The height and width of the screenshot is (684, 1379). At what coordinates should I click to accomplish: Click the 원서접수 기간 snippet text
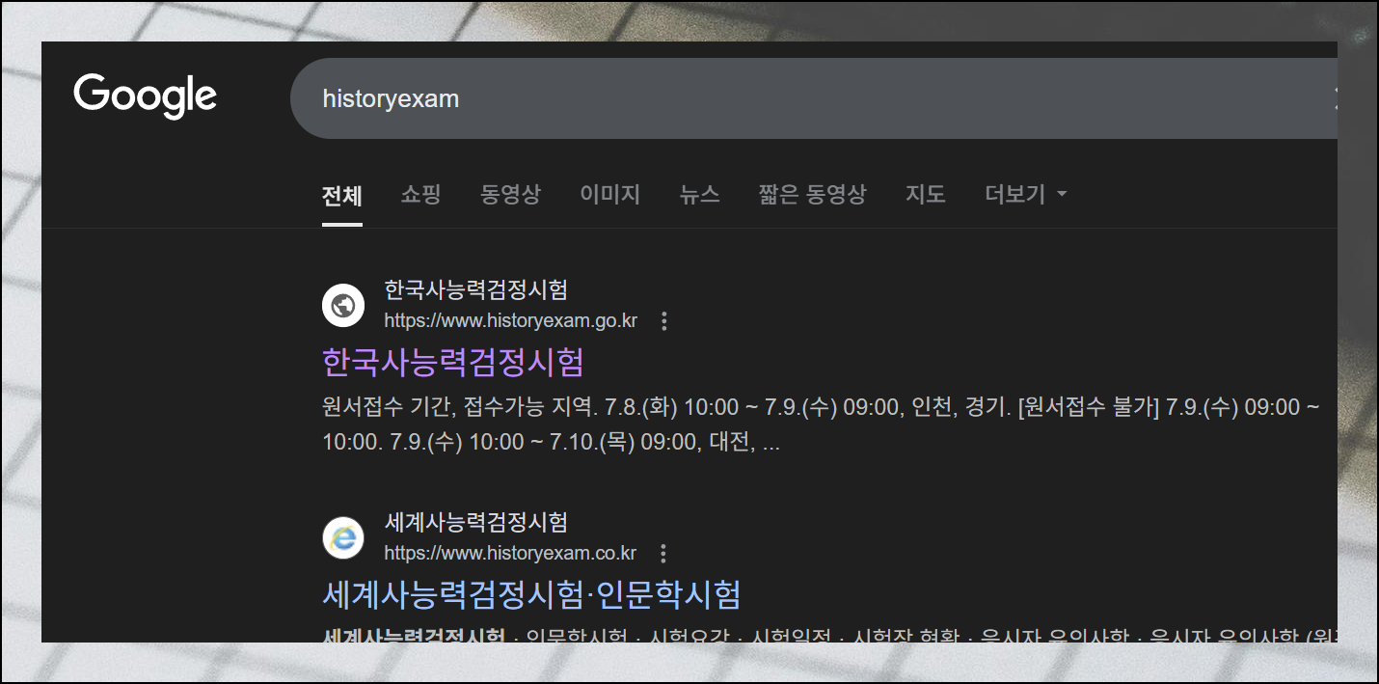click(x=821, y=426)
